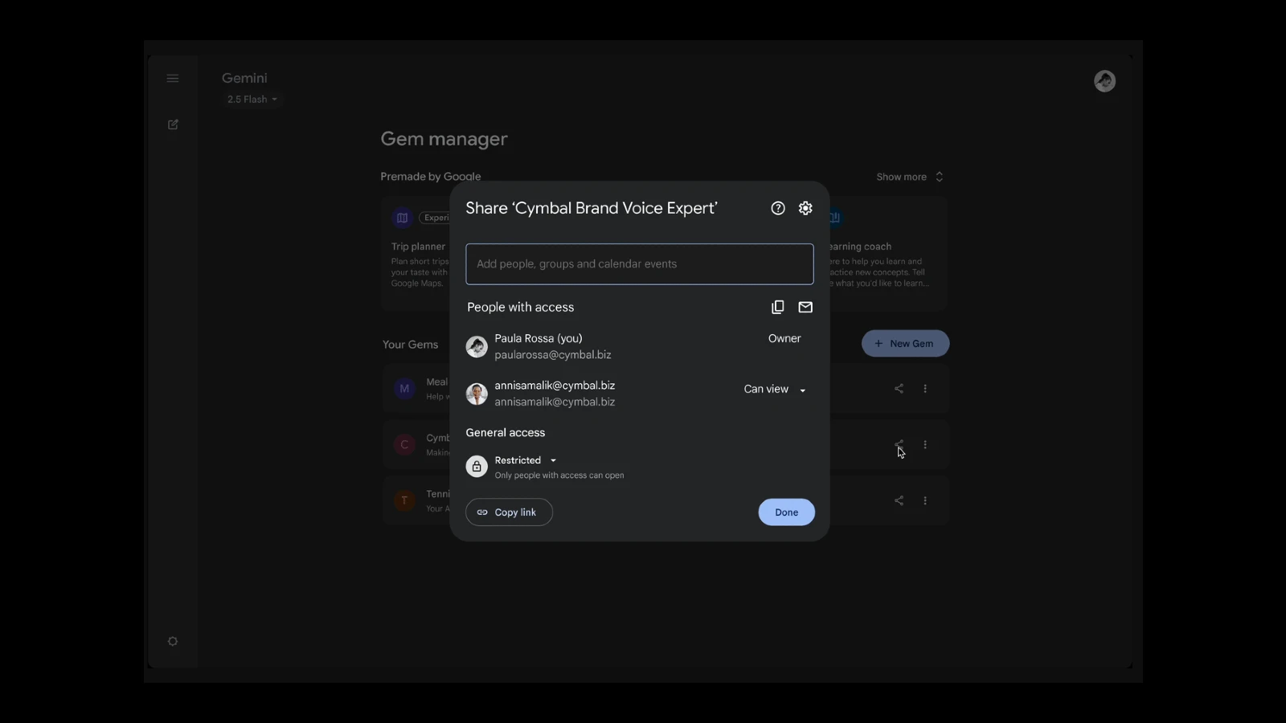Open more options for the Tennis gem row

[x=925, y=500]
